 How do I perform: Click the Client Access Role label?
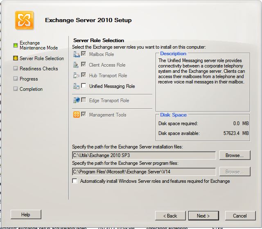coord(107,65)
